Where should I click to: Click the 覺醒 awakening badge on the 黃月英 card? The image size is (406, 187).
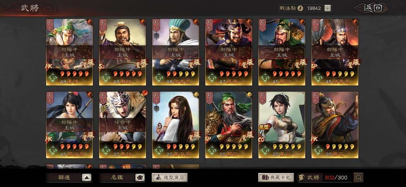194,135
